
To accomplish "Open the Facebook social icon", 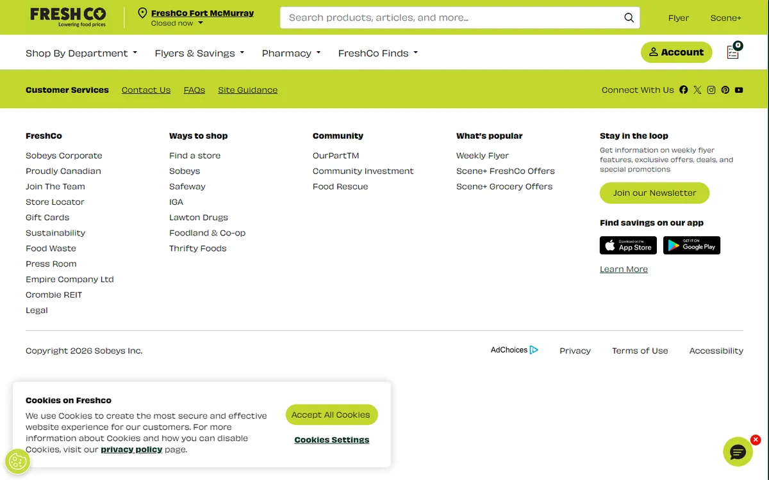I will pos(683,90).
